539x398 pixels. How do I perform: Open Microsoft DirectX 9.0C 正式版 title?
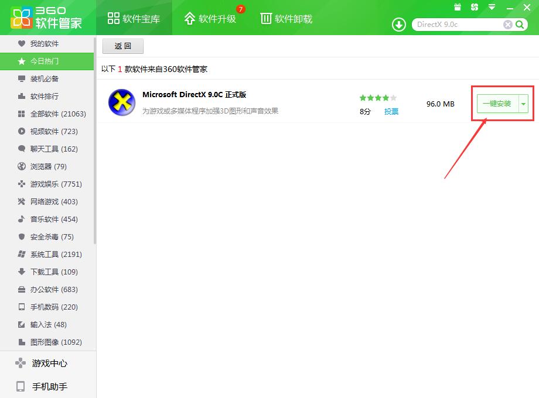pyautogui.click(x=195, y=95)
